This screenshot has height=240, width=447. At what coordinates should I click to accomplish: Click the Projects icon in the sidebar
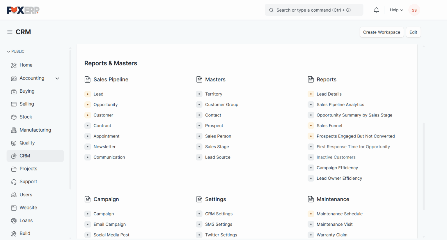14,169
